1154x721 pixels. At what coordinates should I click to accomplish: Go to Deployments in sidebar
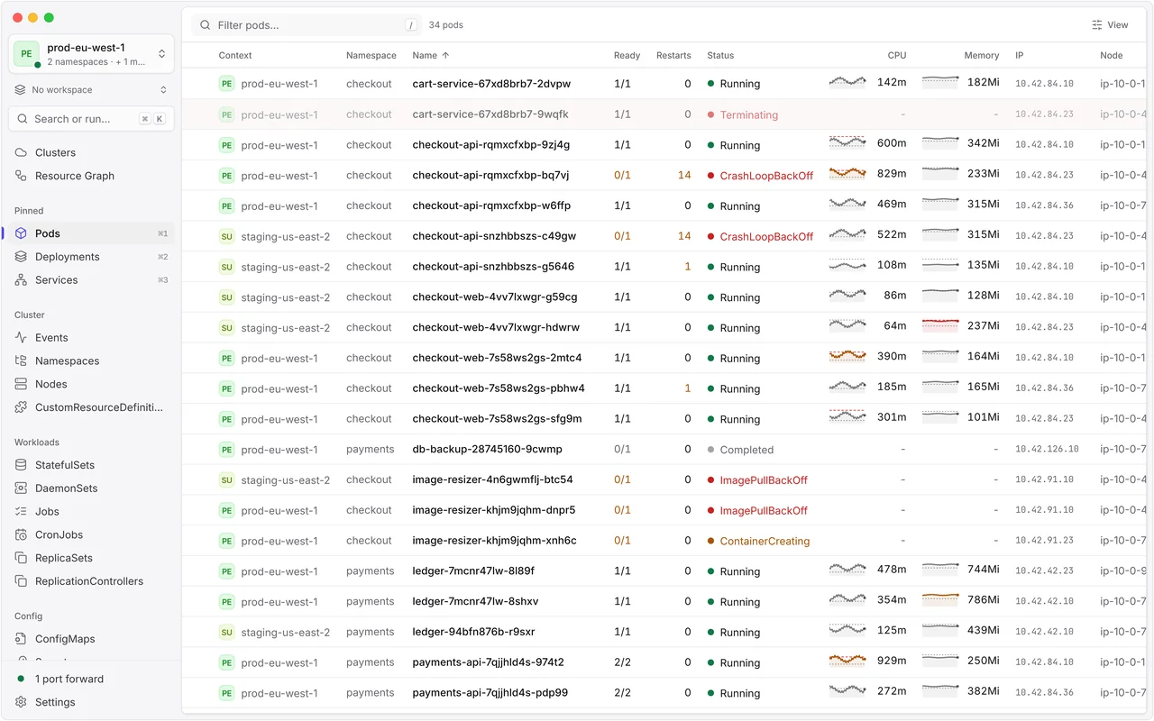coord(91,257)
